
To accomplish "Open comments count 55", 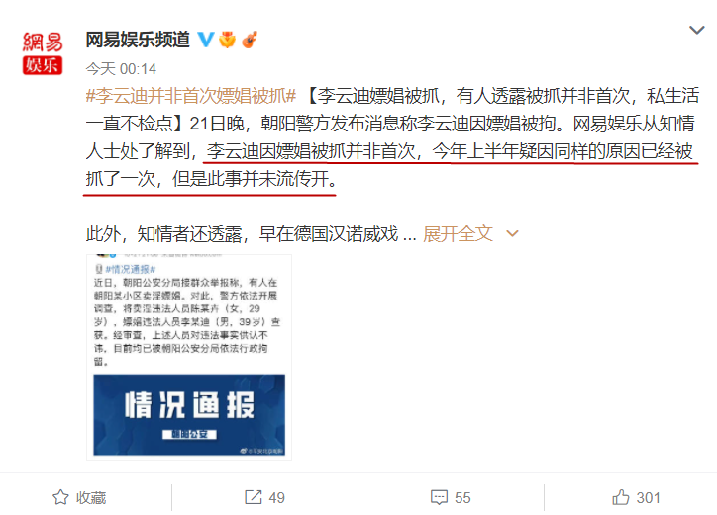I will [462, 497].
